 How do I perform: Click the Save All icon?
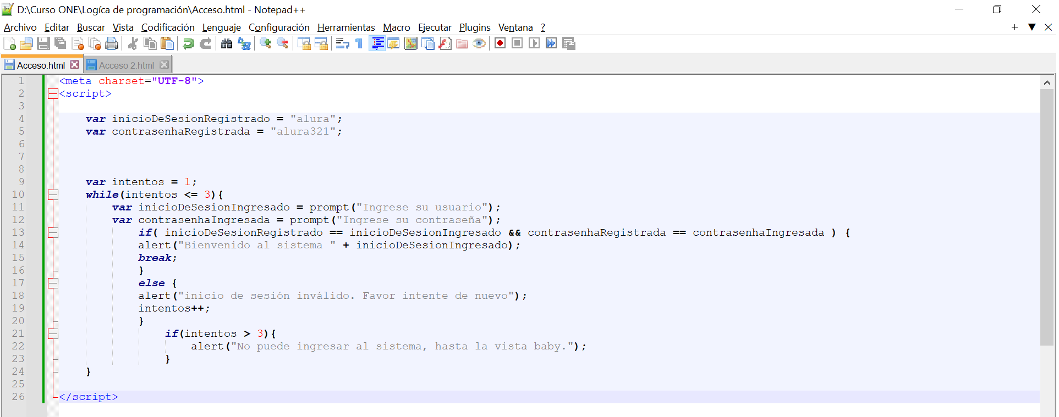tap(61, 44)
